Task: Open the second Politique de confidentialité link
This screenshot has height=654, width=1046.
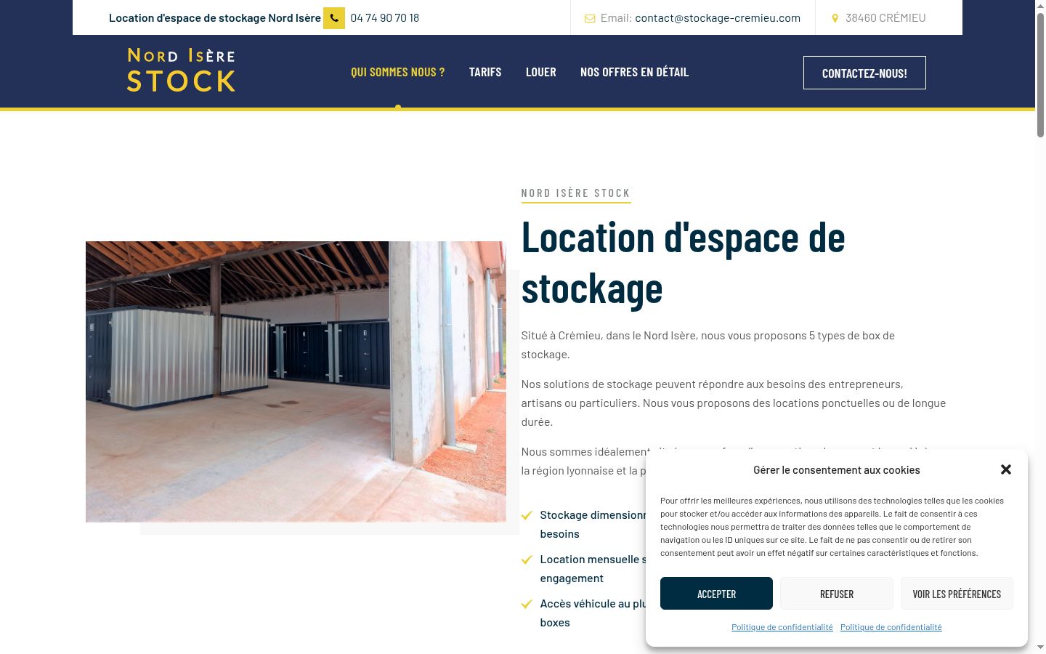Action: click(x=891, y=627)
